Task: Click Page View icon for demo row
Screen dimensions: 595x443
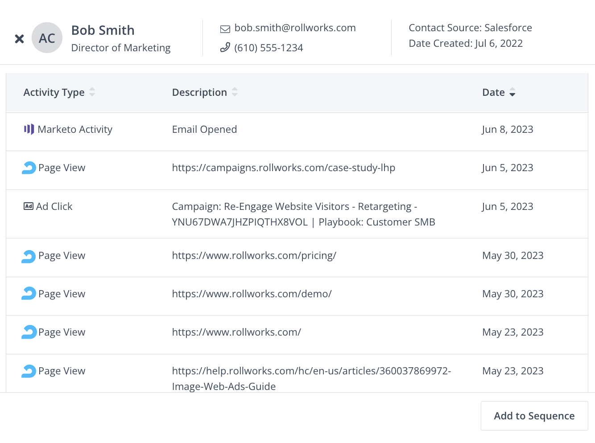Action: tap(29, 294)
